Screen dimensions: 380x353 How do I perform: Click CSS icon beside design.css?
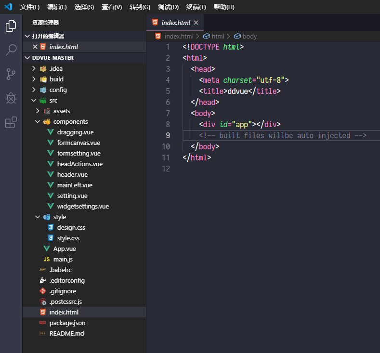coord(51,227)
